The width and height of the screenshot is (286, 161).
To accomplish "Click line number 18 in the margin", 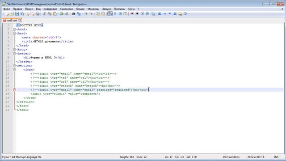I will pos(7,93).
